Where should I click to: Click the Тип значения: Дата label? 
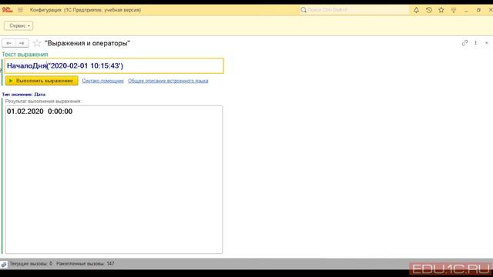pyautogui.click(x=24, y=94)
